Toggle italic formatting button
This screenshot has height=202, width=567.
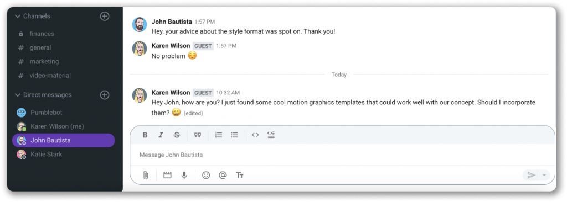point(161,135)
